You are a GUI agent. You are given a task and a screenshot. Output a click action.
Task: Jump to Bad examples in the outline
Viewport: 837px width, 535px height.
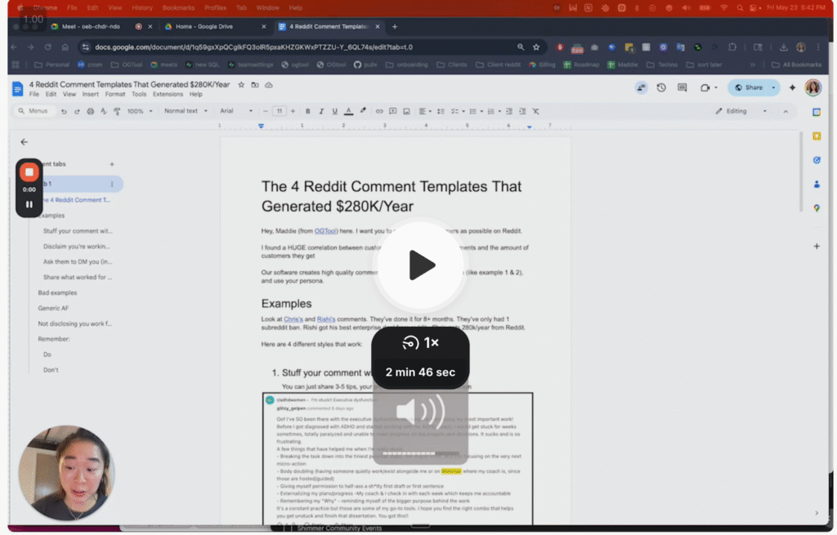coord(58,293)
